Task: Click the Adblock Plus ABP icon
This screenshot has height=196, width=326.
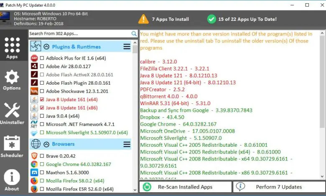Action: (x=34, y=58)
